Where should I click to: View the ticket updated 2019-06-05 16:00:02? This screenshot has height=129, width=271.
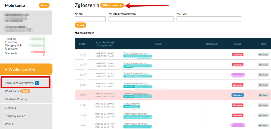pyautogui.click(x=263, y=55)
